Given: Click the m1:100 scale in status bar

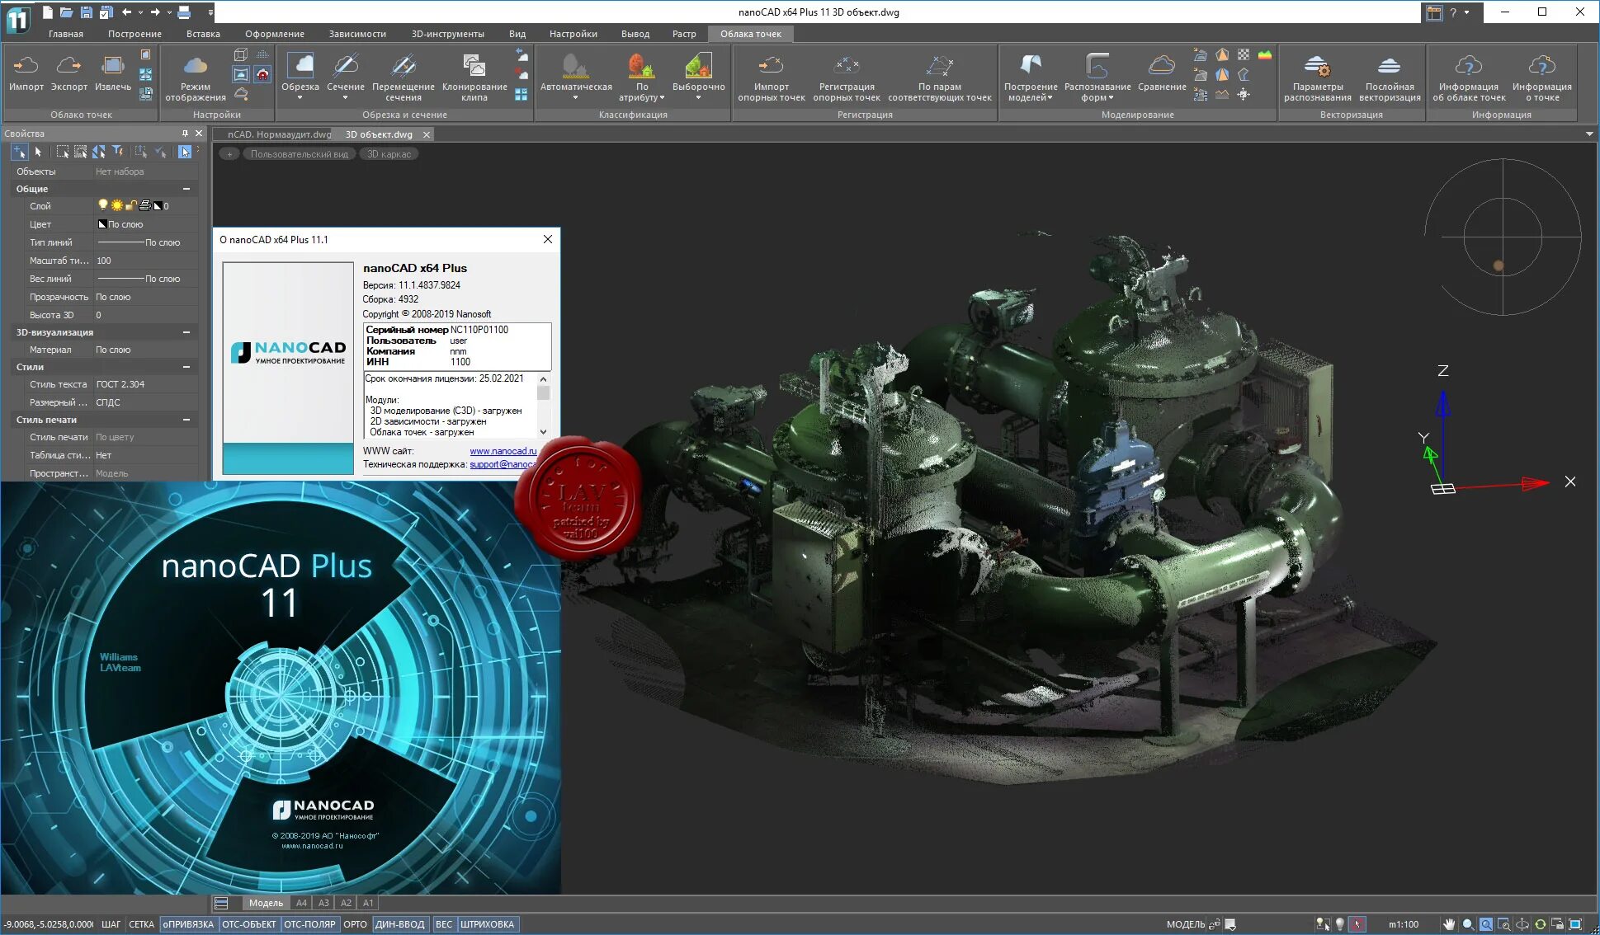Looking at the screenshot, I should [x=1403, y=924].
